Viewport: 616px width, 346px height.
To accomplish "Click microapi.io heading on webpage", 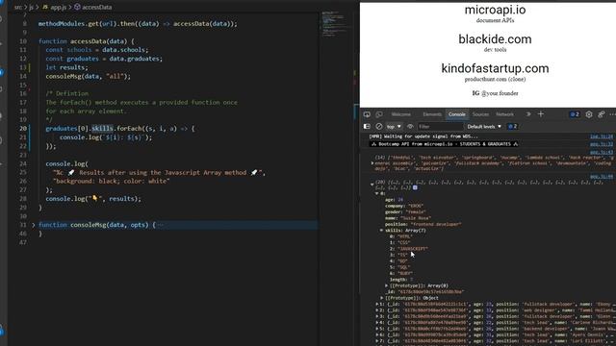I will [x=495, y=10].
